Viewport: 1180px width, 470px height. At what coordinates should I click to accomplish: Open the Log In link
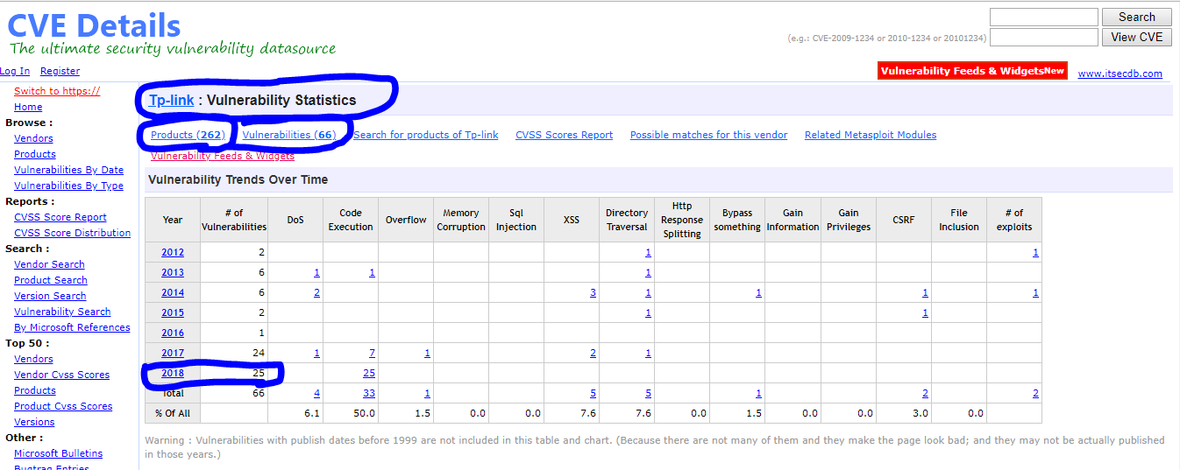(15, 71)
